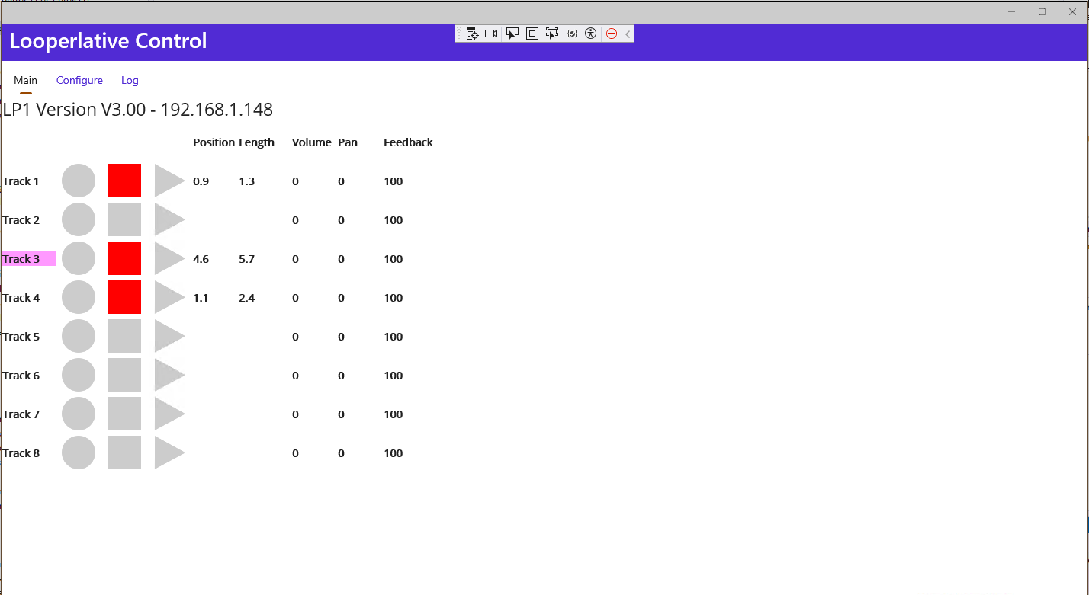Viewport: 1089px width, 595px height.
Task: Open Live Visual Tree from debug toolbar
Action: tap(472, 34)
